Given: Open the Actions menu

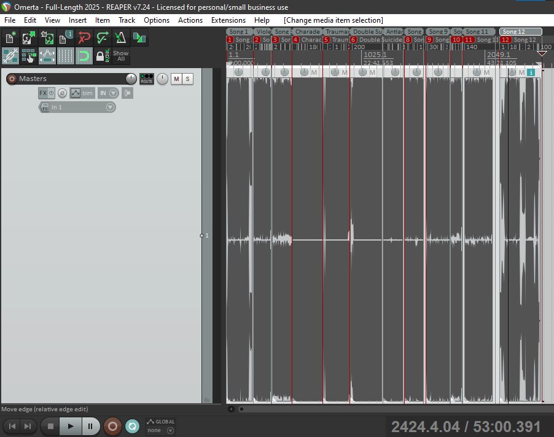Looking at the screenshot, I should (x=190, y=20).
